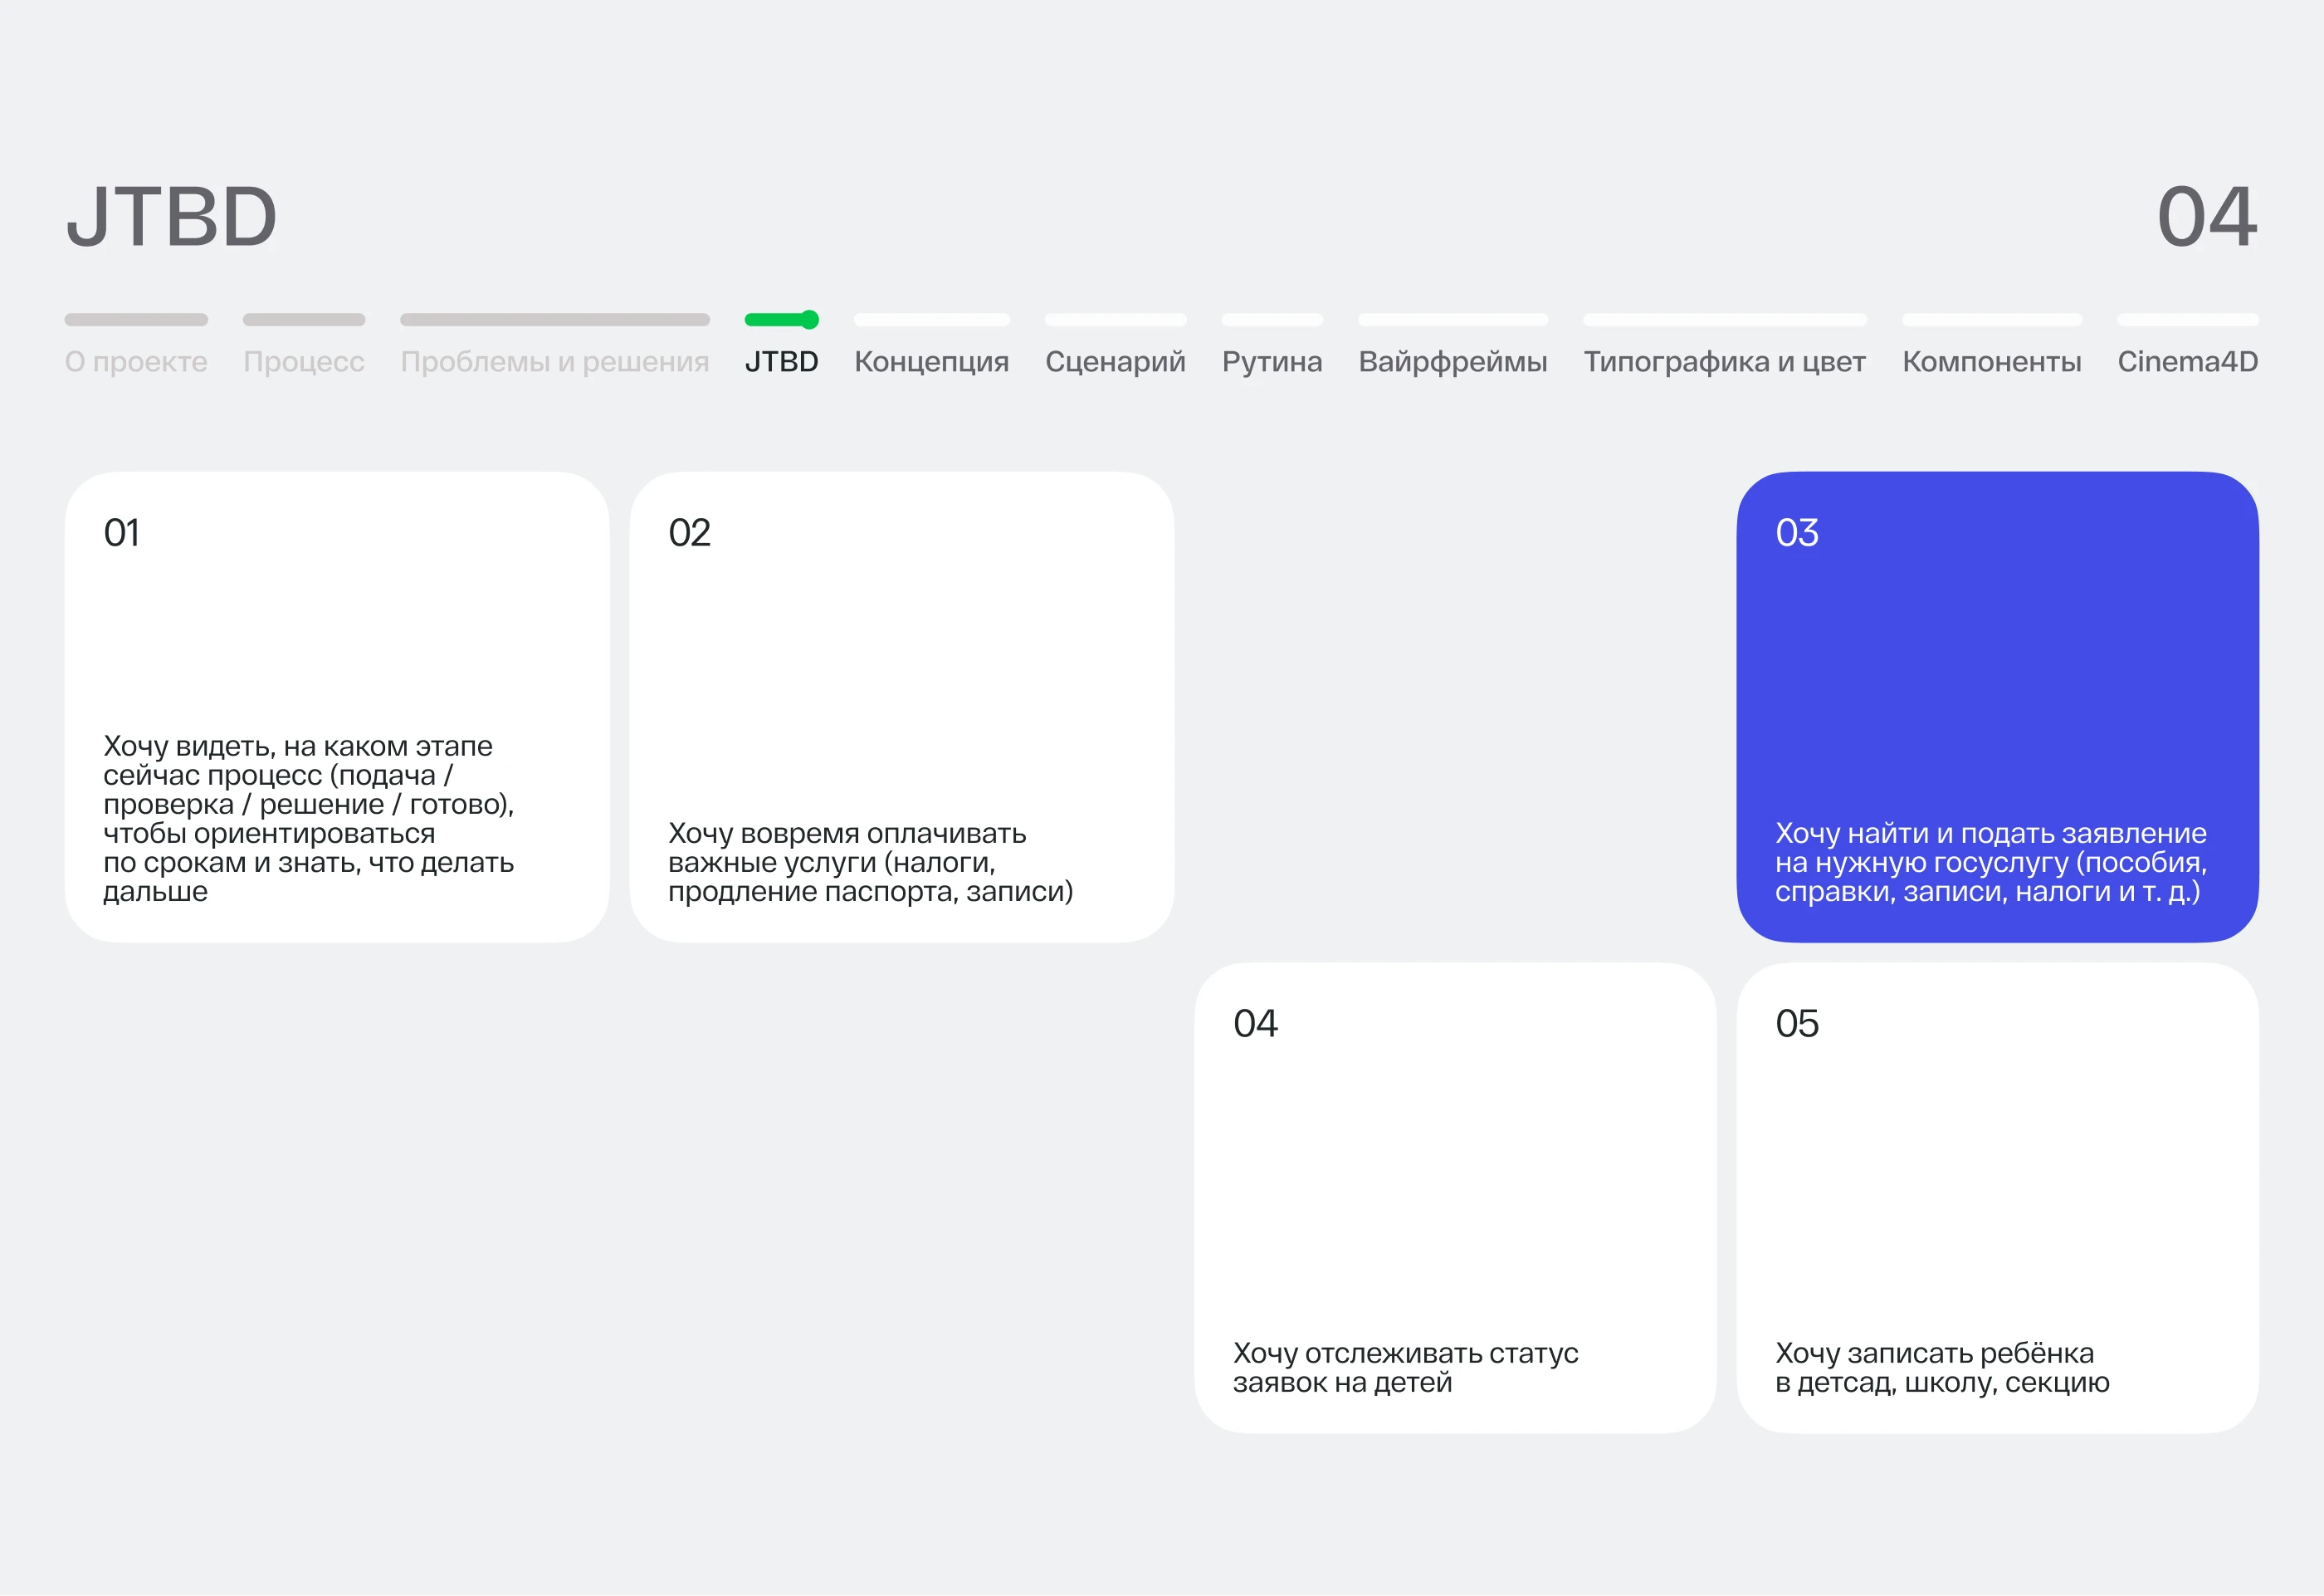Select the JTBD tab
Image resolution: width=2324 pixels, height=1596 pixels.
click(781, 361)
